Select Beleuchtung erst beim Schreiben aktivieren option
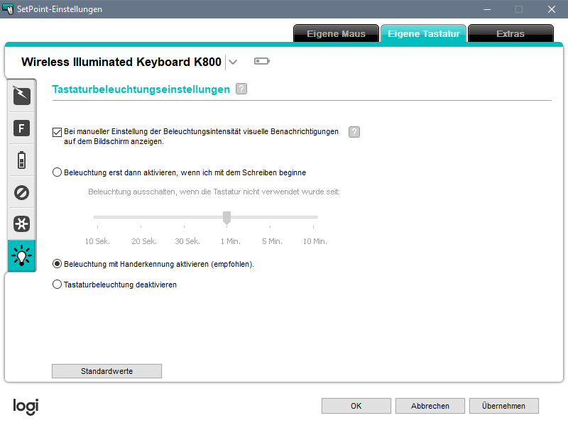 coord(57,172)
